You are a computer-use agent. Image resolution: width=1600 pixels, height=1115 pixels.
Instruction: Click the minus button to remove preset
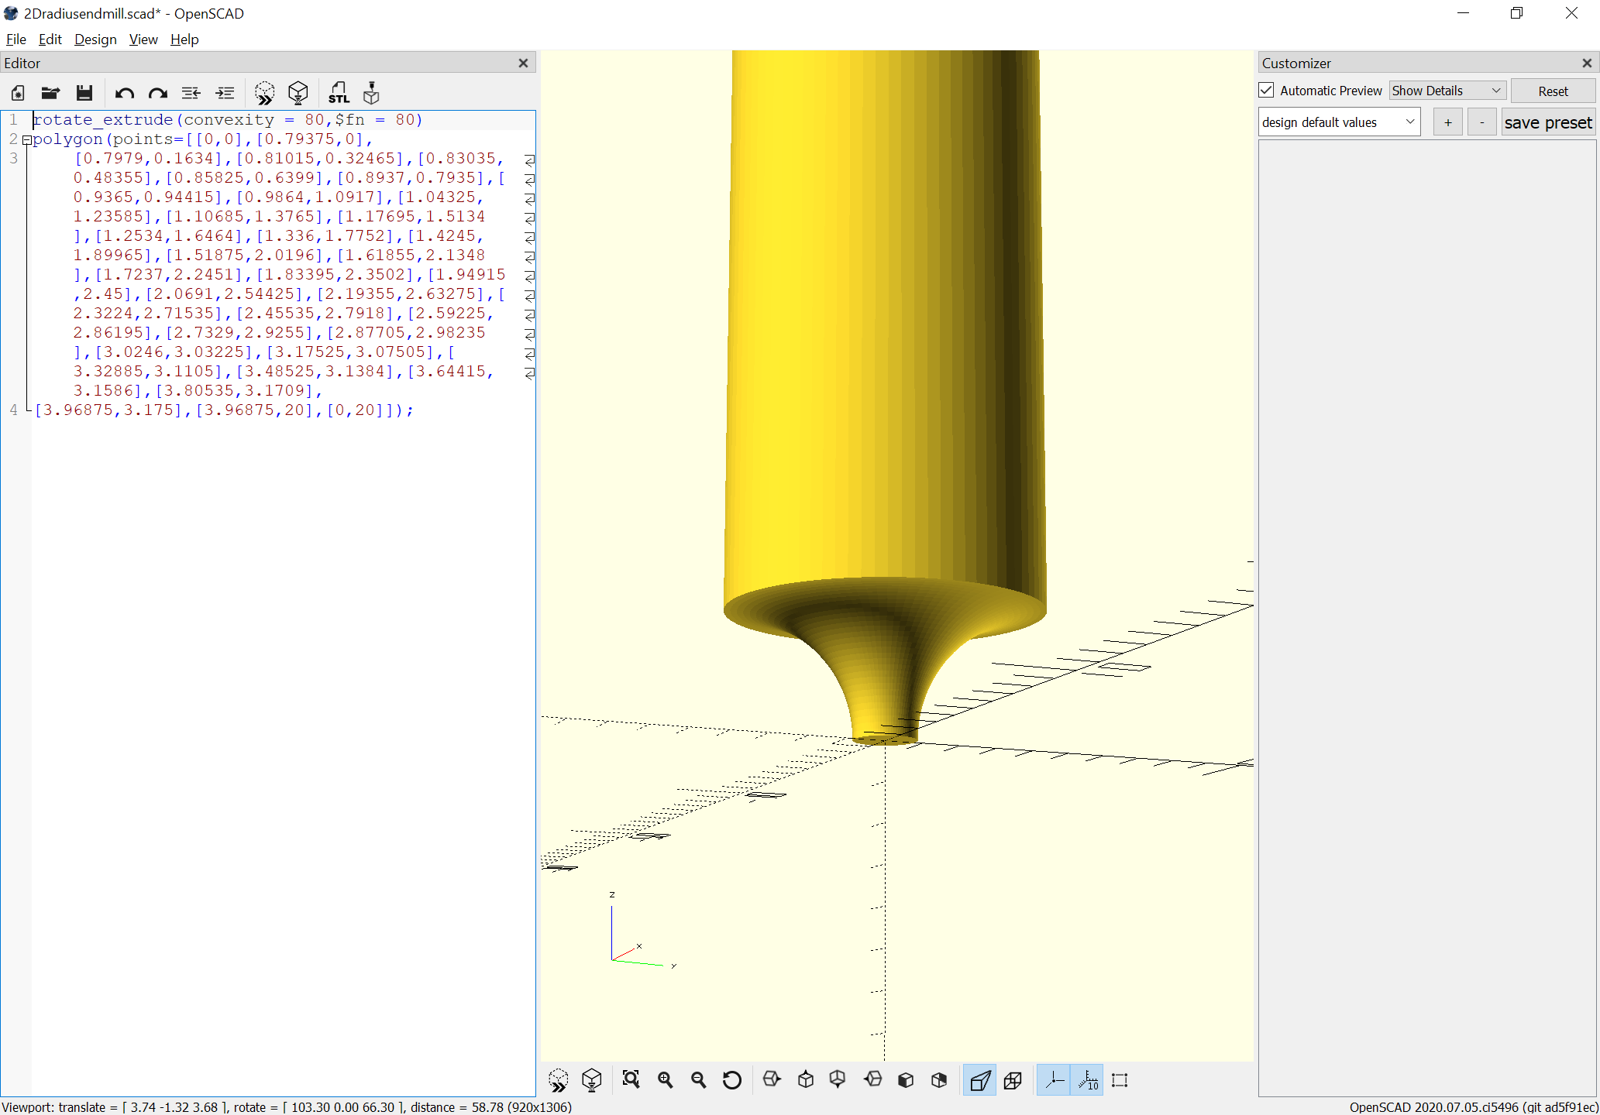tap(1481, 122)
